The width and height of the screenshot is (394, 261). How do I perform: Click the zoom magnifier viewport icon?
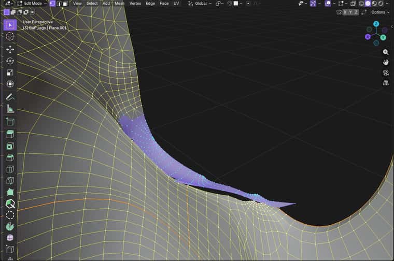click(x=386, y=52)
